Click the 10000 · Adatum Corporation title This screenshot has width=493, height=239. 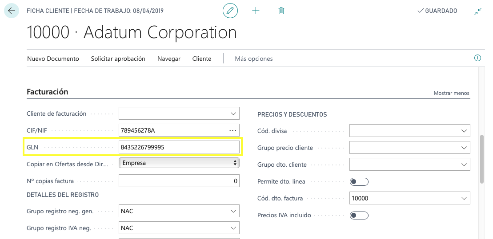[x=132, y=32]
